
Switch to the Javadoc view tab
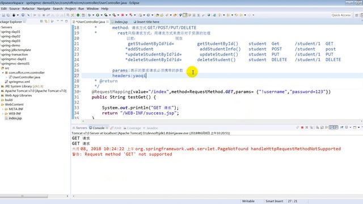(150, 128)
